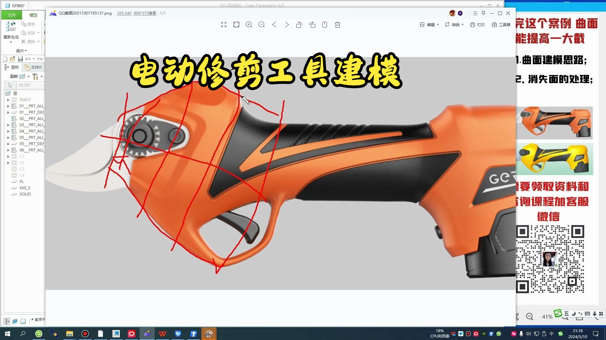Click the taskbar search icon

pos(23,334)
